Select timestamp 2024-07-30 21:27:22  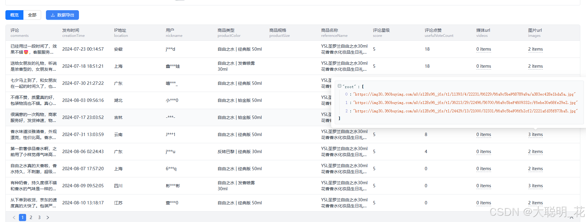pos(83,83)
